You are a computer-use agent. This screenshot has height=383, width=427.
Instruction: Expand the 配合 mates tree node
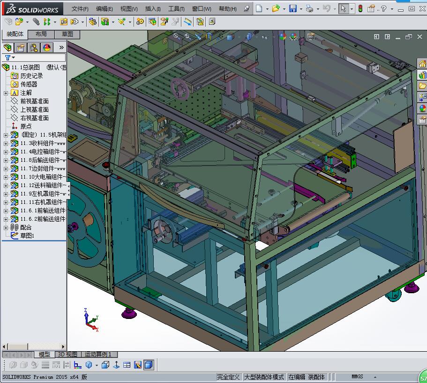(x=6, y=227)
